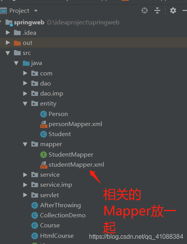Select the springweb project module icon
187x244 pixels.
click(x=9, y=23)
